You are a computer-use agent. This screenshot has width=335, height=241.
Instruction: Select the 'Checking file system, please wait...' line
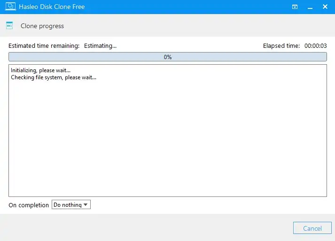54,77
